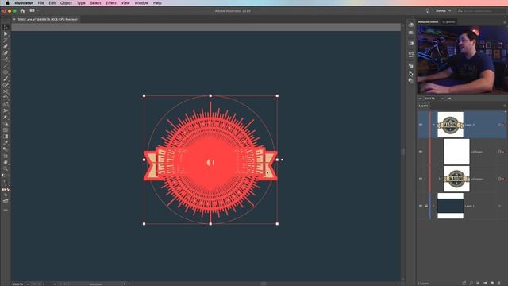Open the cloud Libraries panel icon in the dock

(x=411, y=25)
